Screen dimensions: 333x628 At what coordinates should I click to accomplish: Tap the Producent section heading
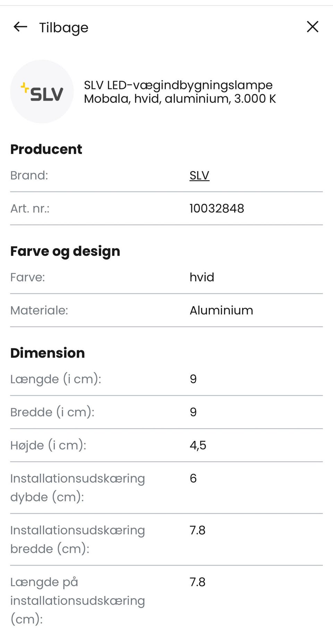tap(46, 149)
